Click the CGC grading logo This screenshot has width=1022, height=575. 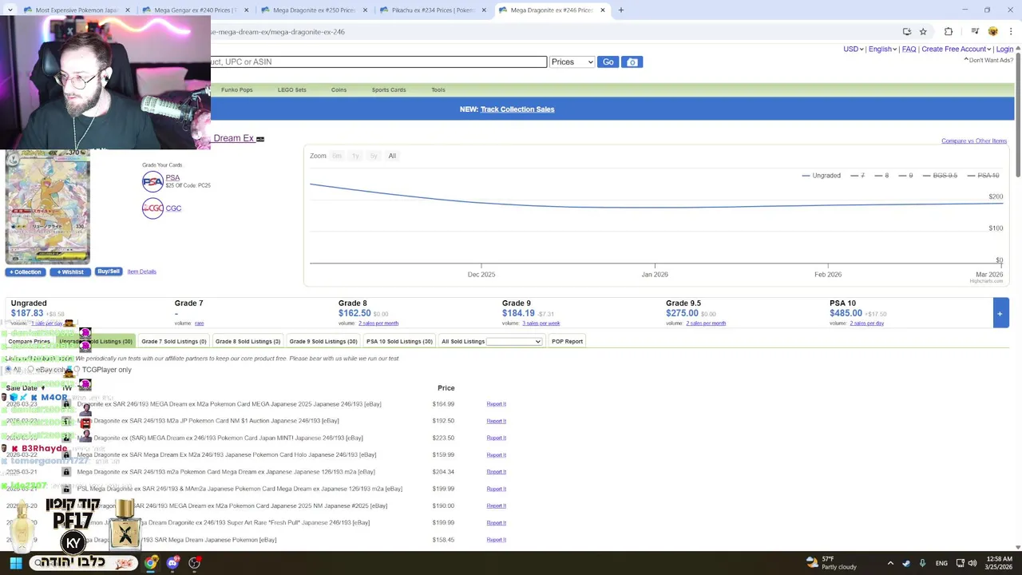pyautogui.click(x=153, y=208)
